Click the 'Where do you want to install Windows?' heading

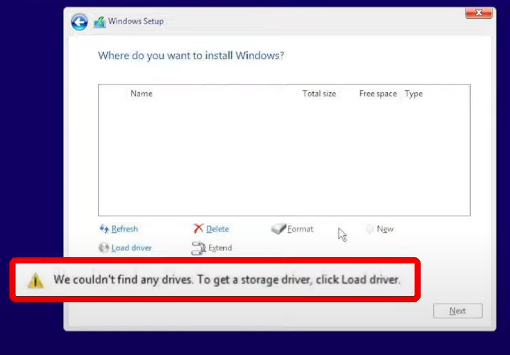[191, 55]
